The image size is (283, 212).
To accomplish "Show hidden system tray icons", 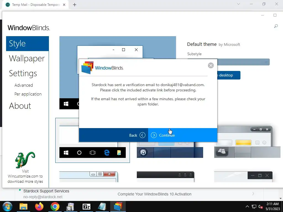I will (247, 206).
